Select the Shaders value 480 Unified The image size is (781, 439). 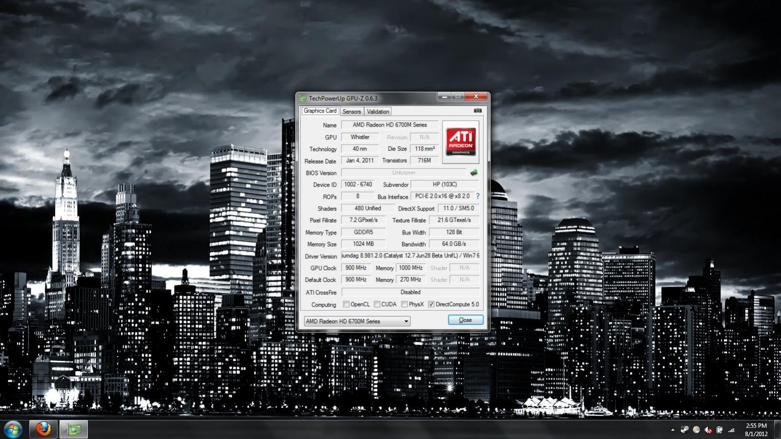(x=368, y=209)
